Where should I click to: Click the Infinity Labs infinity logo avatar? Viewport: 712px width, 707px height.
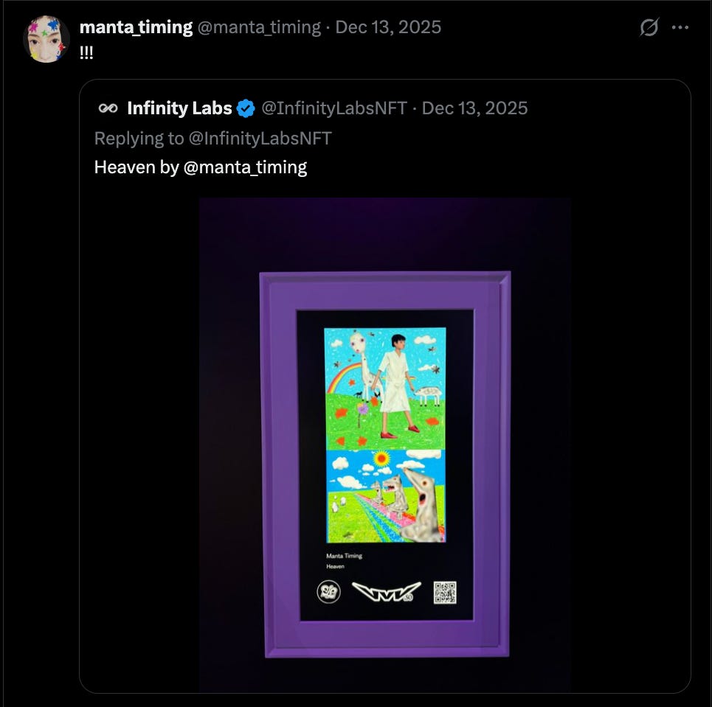click(108, 108)
